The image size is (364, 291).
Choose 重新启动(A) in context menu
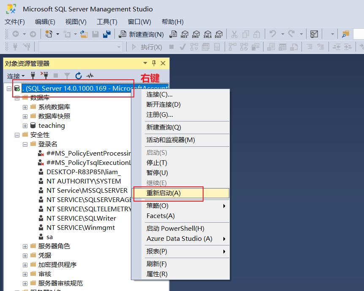click(181, 193)
